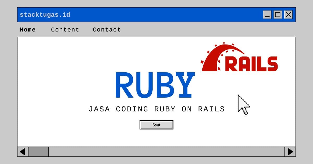The height and width of the screenshot is (164, 313).
Task: Click the large mouse pointer arrow graphic
Action: tap(244, 105)
